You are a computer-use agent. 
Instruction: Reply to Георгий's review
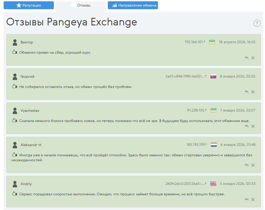pyautogui.click(x=246, y=92)
